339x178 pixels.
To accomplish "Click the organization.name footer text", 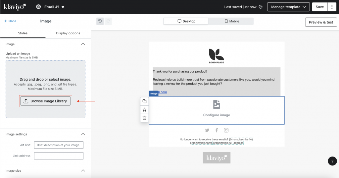I will pyautogui.click(x=201, y=143).
